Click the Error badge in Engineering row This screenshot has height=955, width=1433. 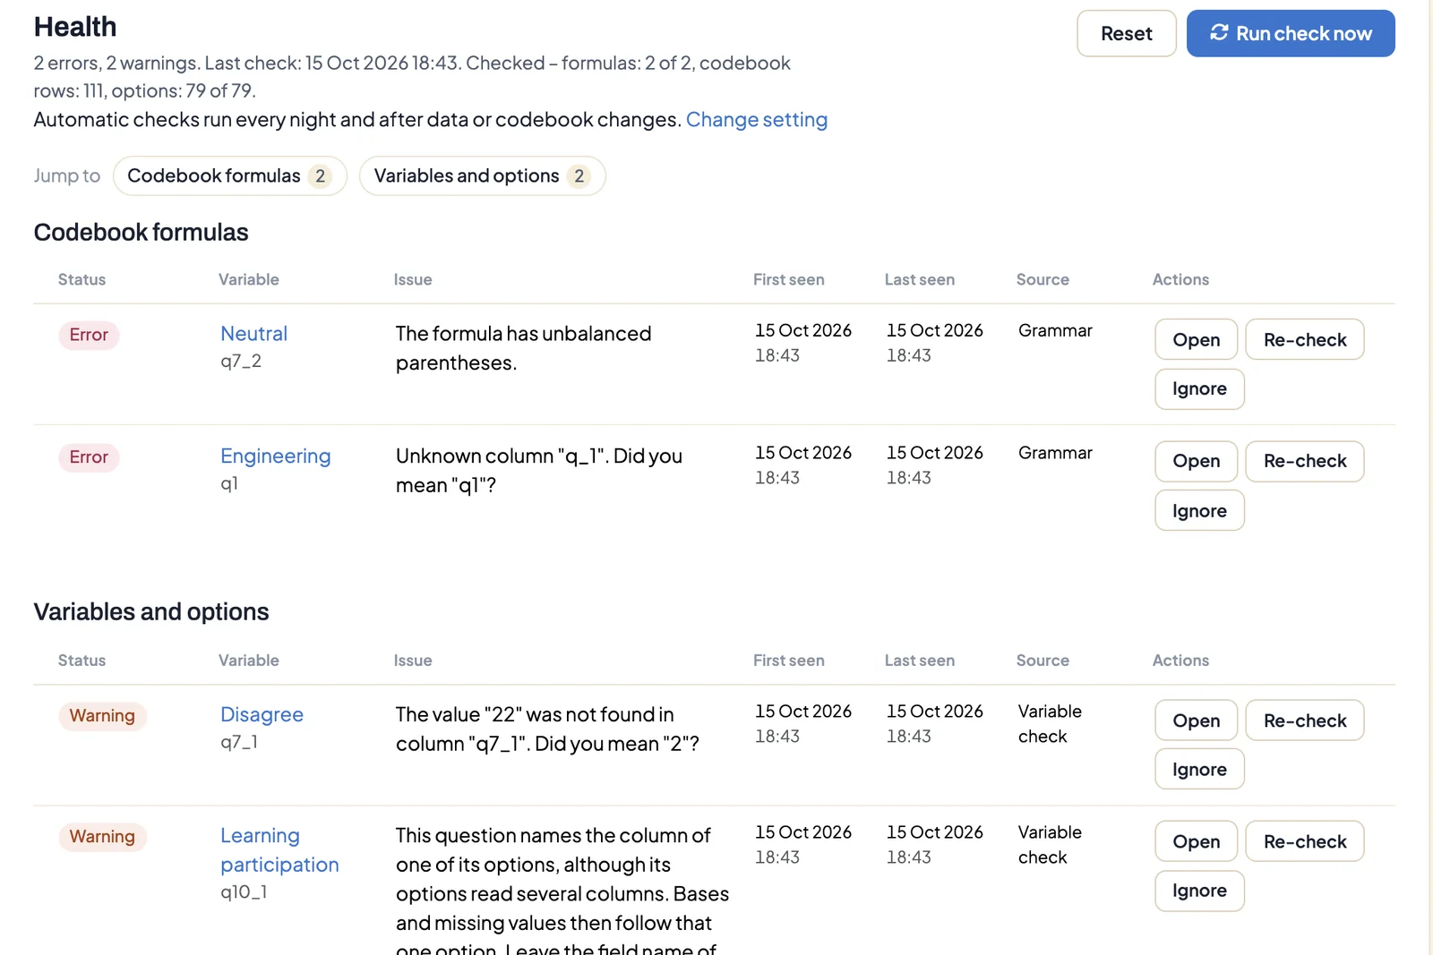tap(89, 457)
